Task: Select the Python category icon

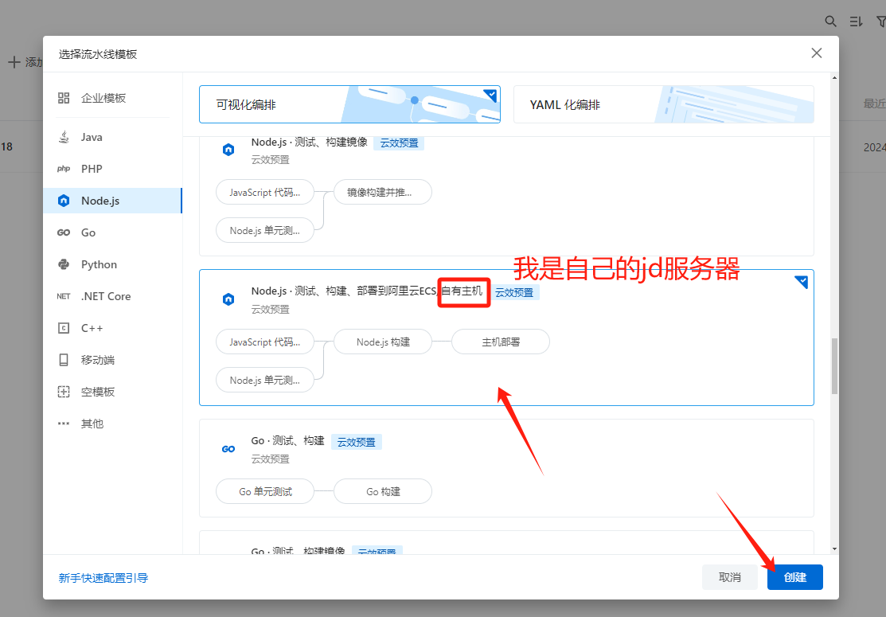Action: [x=64, y=264]
